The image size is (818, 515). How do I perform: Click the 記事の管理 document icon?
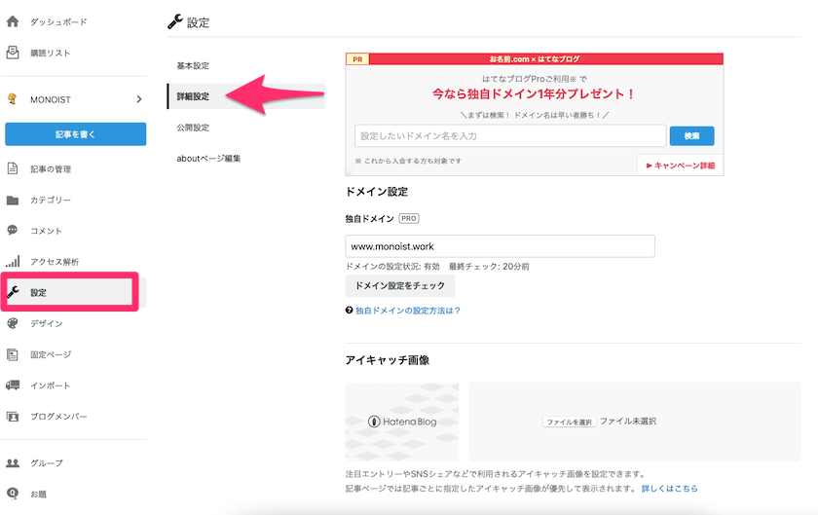13,168
